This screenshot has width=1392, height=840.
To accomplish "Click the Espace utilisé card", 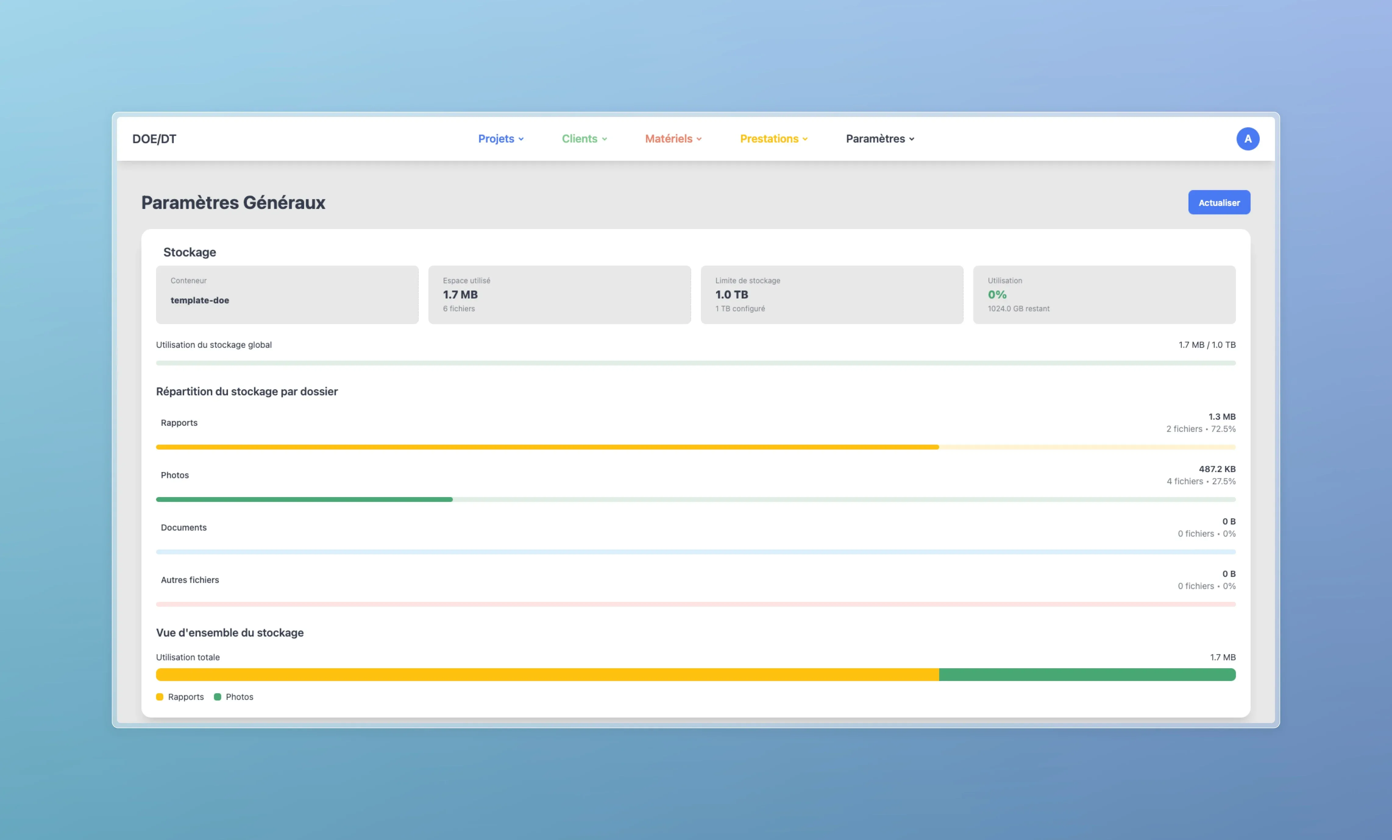I will tap(559, 295).
